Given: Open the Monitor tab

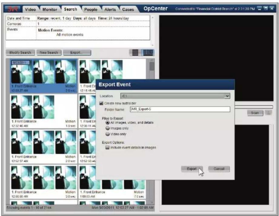Looking at the screenshot, I should point(50,9).
